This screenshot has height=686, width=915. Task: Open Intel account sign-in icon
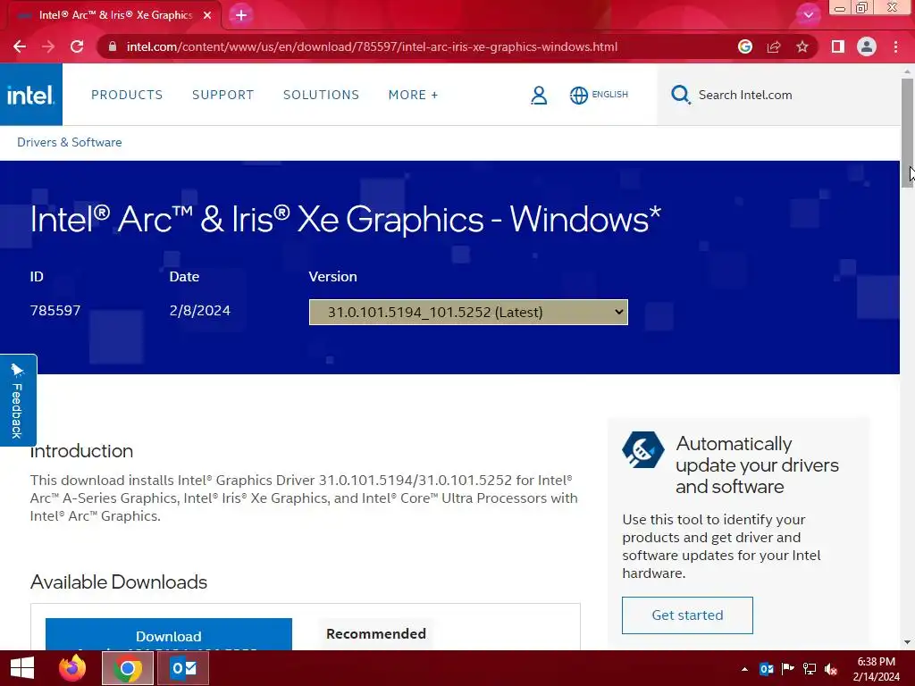539,95
